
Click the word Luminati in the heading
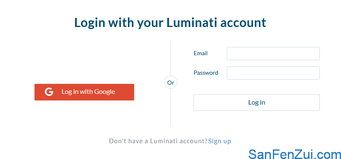click(x=192, y=22)
